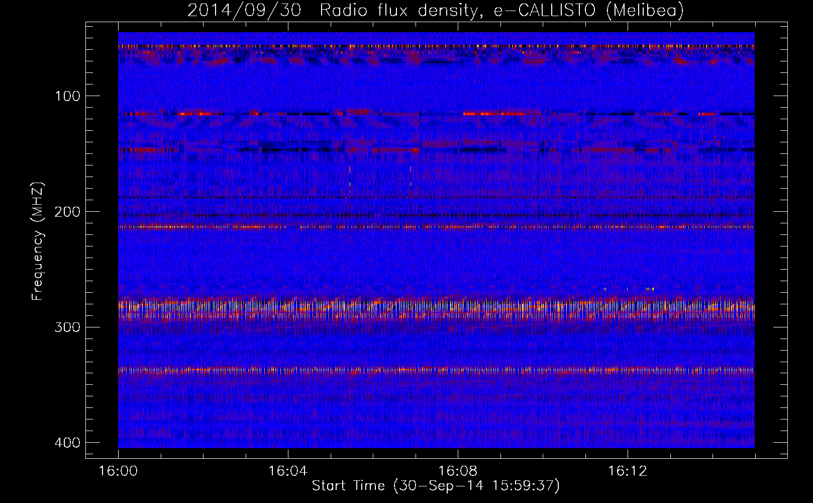
Task: Click the '100' frequency tick label
Action: 67,96
